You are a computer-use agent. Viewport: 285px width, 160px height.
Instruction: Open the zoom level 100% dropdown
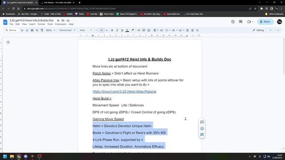coord(50,30)
